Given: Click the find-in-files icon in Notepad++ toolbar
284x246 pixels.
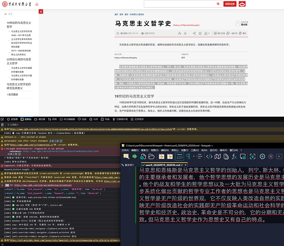Looking at the screenshot, I should point(126,156).
